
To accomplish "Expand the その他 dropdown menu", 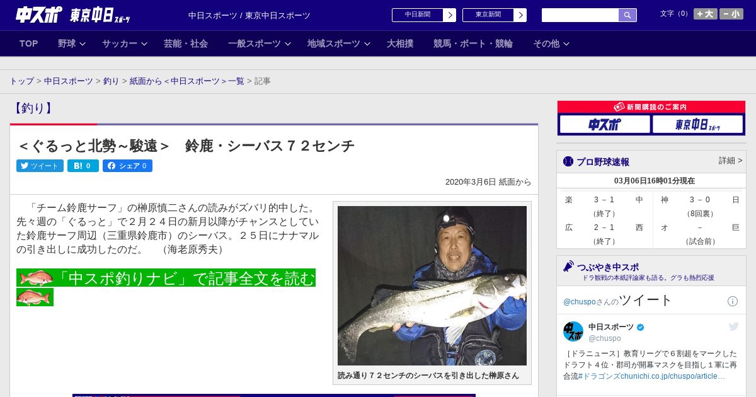I will (x=551, y=43).
